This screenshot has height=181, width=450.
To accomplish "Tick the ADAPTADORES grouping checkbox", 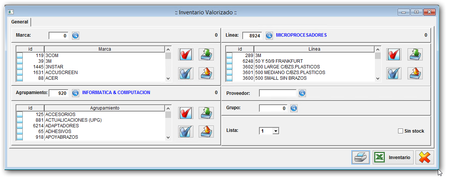I will click(x=19, y=126).
